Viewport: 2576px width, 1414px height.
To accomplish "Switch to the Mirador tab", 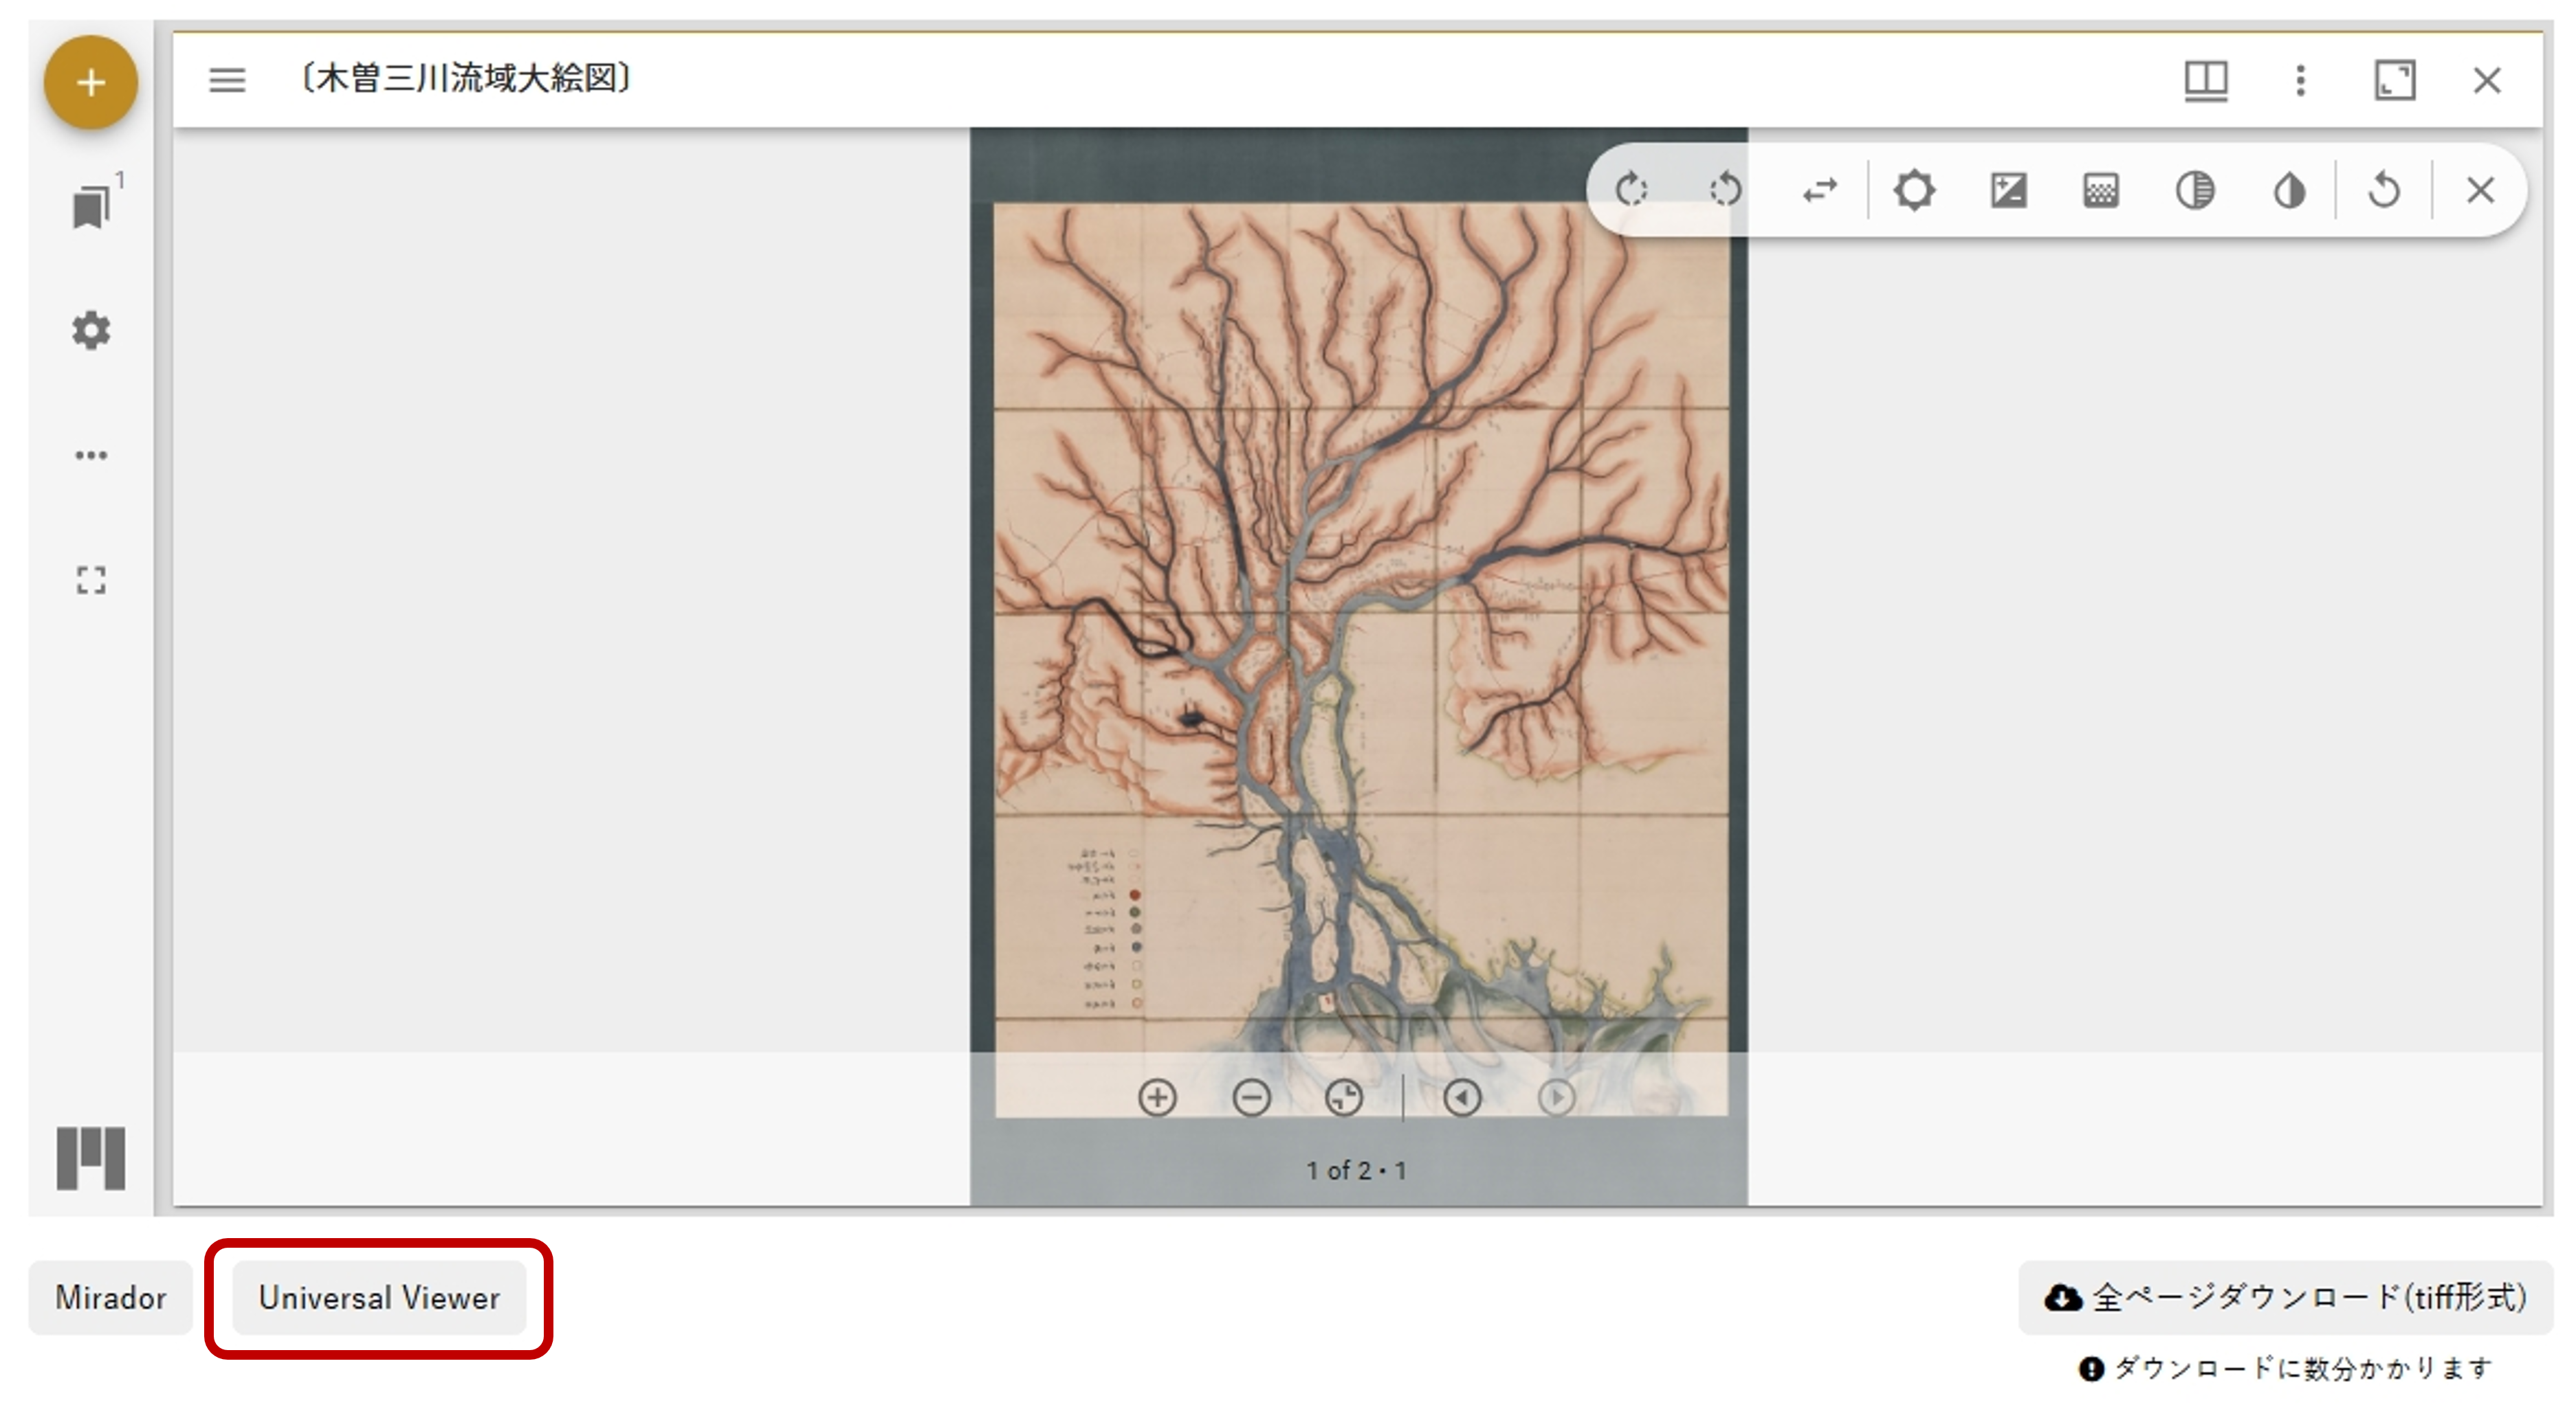I will tap(110, 1297).
